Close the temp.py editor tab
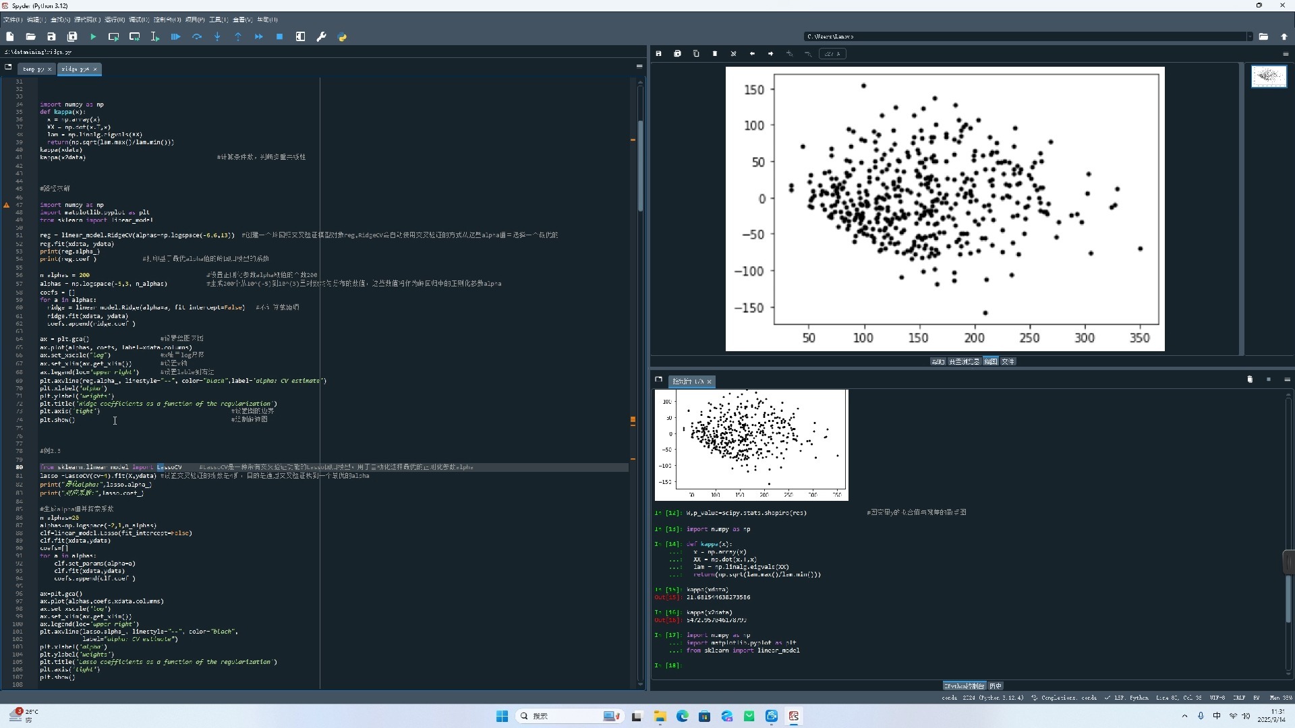The height and width of the screenshot is (728, 1295). [x=49, y=69]
